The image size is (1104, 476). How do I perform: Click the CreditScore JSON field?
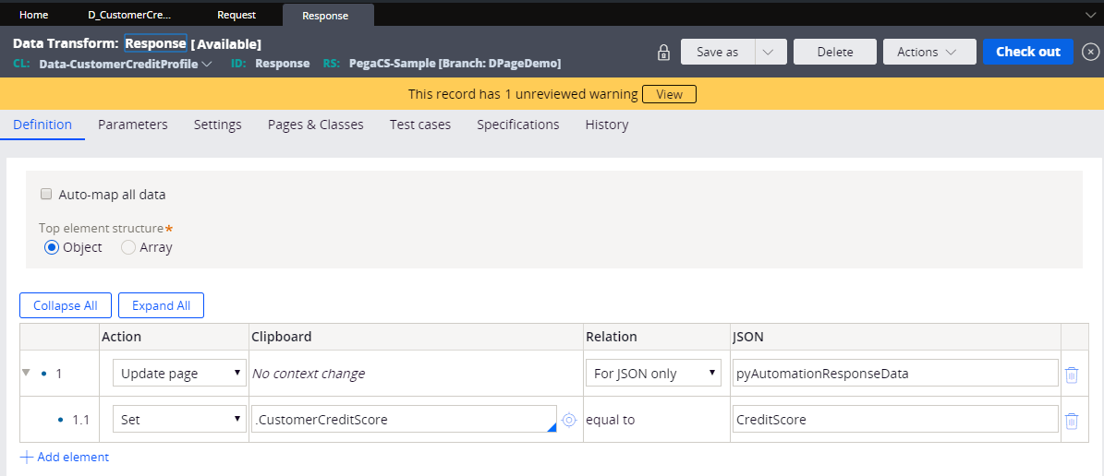[x=895, y=420]
